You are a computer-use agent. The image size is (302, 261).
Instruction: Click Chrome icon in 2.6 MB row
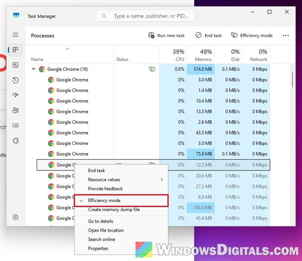pos(51,122)
